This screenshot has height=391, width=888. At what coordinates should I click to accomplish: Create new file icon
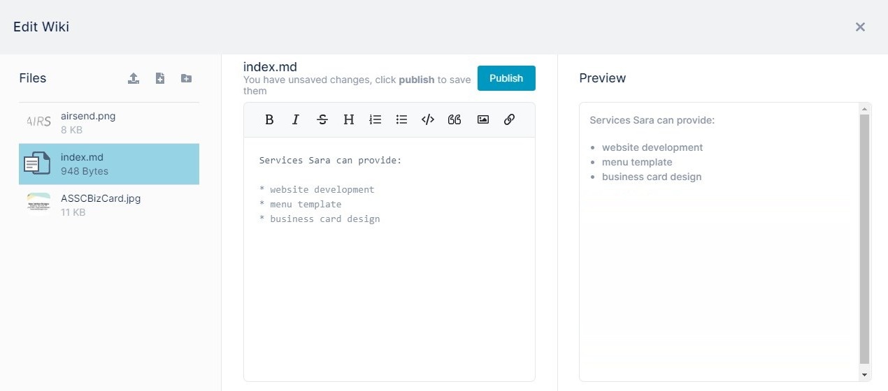point(160,78)
